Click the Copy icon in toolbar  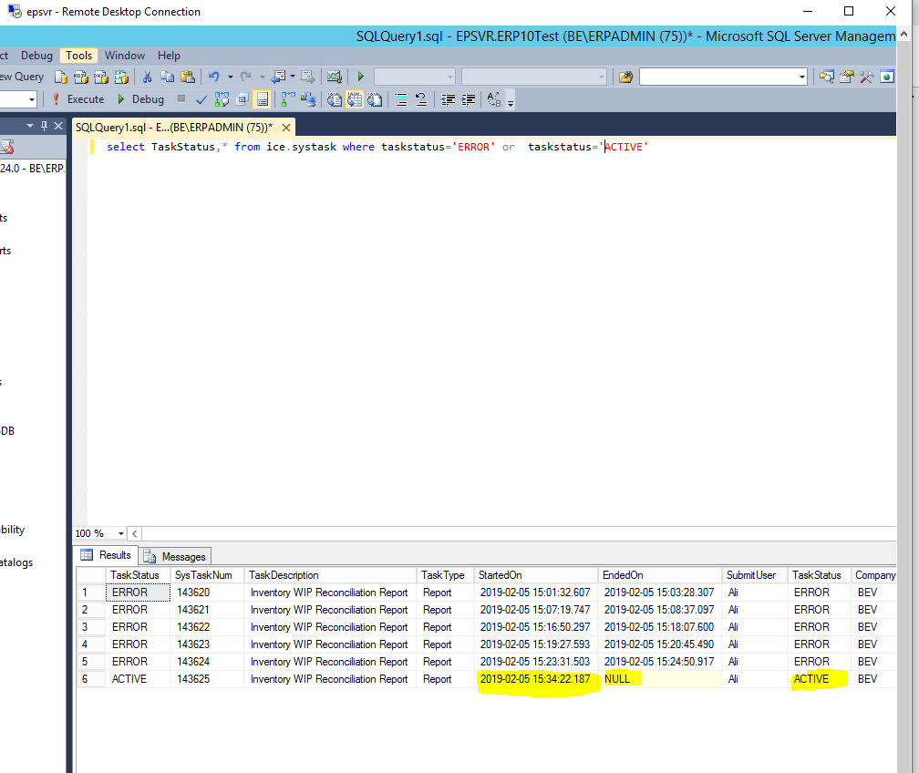168,77
